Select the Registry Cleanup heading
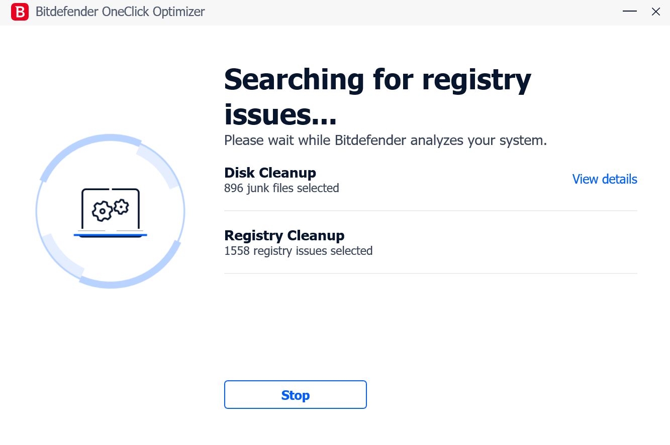 pyautogui.click(x=284, y=235)
